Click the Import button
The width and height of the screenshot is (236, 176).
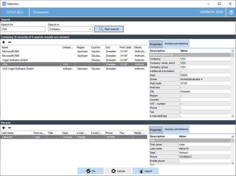145,171
